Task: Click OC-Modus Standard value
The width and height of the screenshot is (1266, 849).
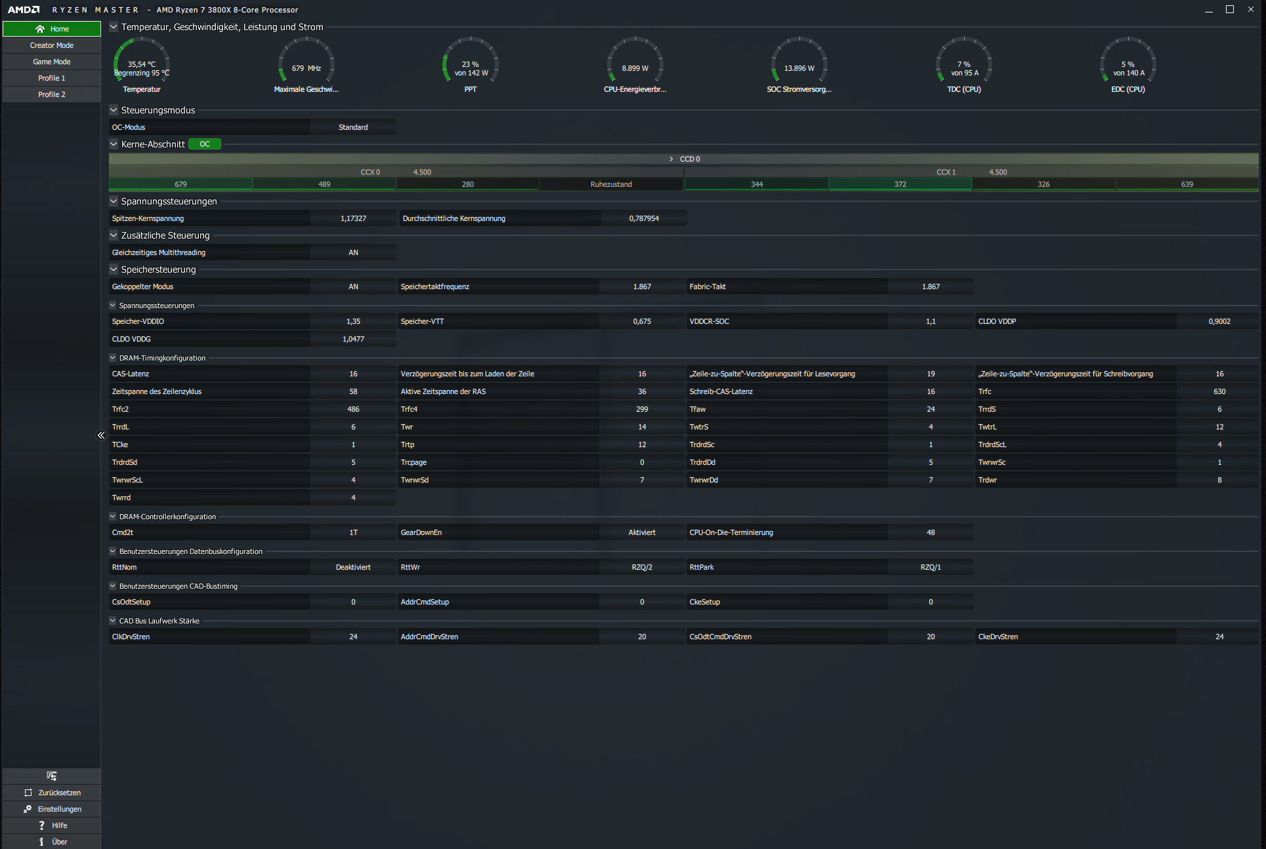Action: click(353, 127)
